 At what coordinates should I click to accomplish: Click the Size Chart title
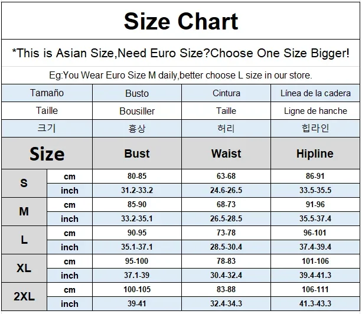pos(181,21)
